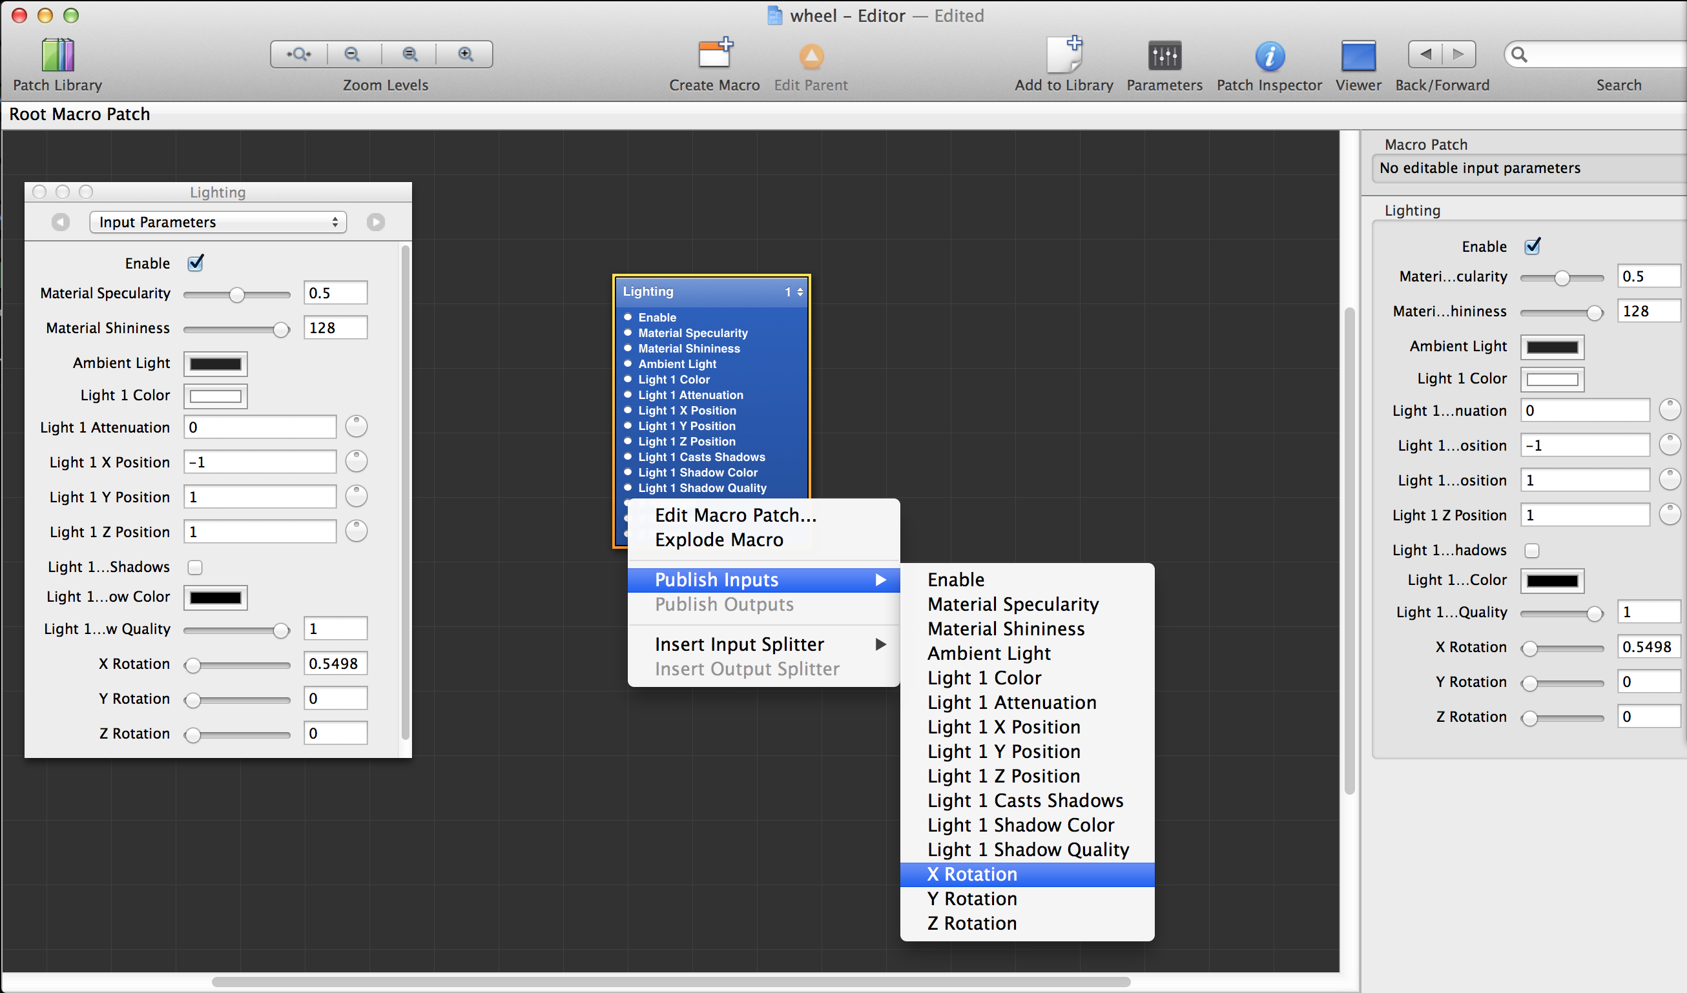1687x993 pixels.
Task: Open the Input Parameters dropdown
Action: (218, 222)
